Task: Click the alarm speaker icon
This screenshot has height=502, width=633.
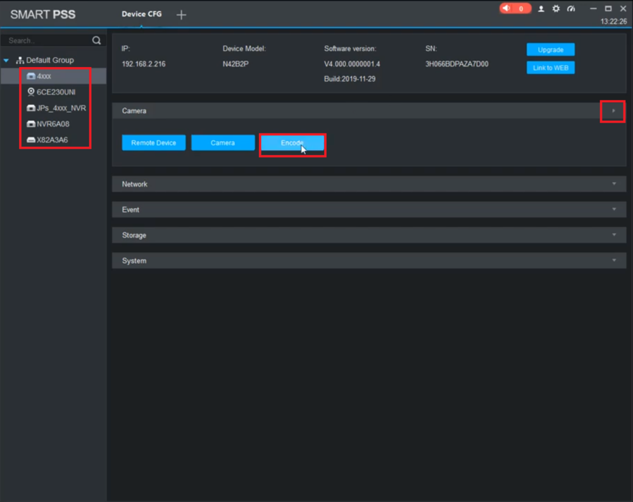Action: click(506, 9)
